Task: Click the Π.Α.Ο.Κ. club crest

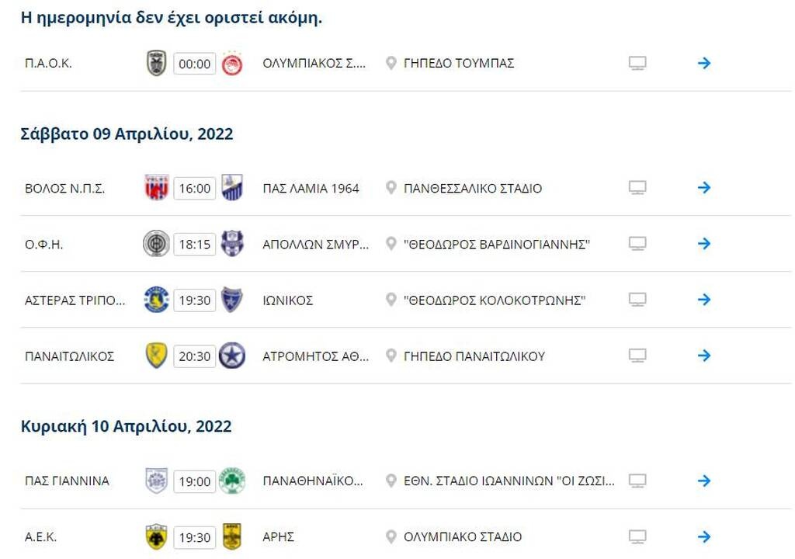Action: (x=158, y=64)
